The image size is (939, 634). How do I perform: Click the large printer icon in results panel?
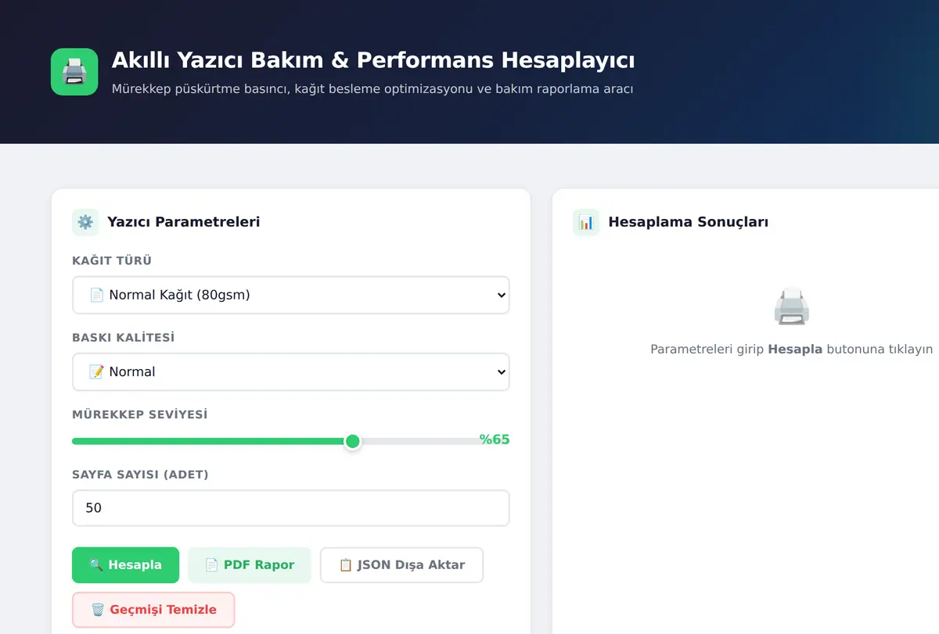791,306
